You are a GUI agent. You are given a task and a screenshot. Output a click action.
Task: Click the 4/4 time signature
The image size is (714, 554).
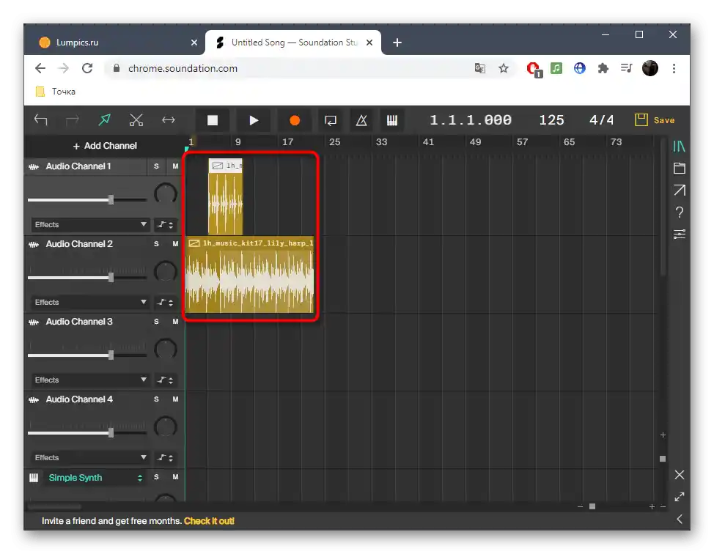[602, 120]
